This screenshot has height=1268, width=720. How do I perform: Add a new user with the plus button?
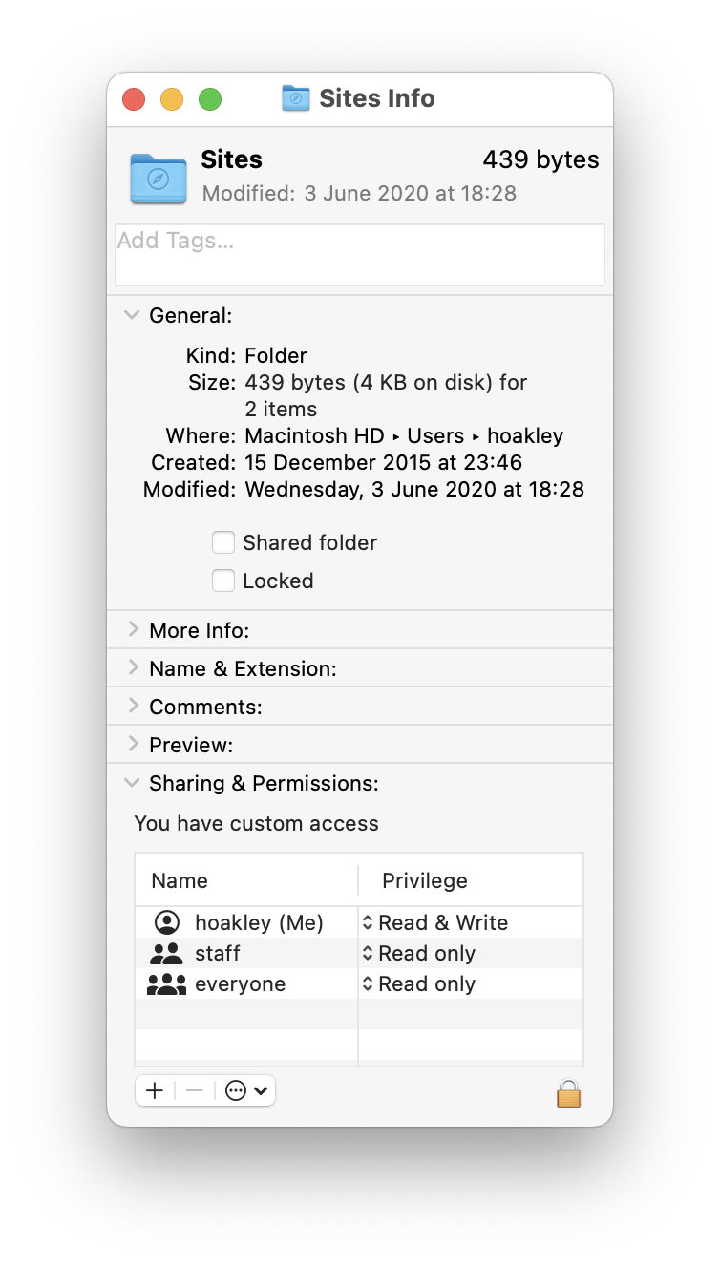[154, 1089]
